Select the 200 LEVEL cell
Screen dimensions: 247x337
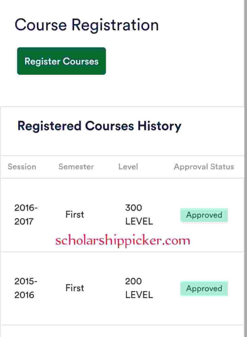tap(139, 288)
